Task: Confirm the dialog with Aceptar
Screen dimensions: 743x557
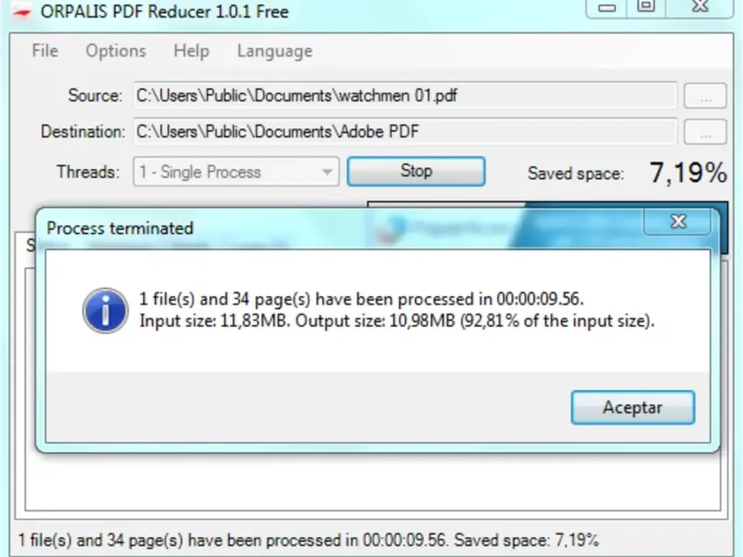Action: (632, 408)
